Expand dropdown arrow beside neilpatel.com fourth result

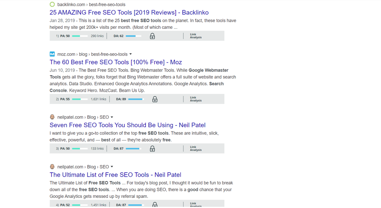112,167
